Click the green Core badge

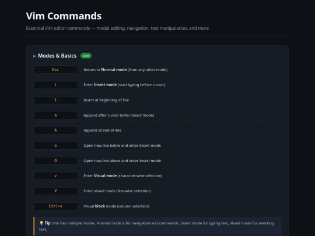click(86, 56)
